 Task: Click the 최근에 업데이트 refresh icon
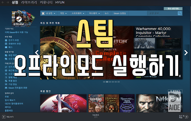[6, 70]
